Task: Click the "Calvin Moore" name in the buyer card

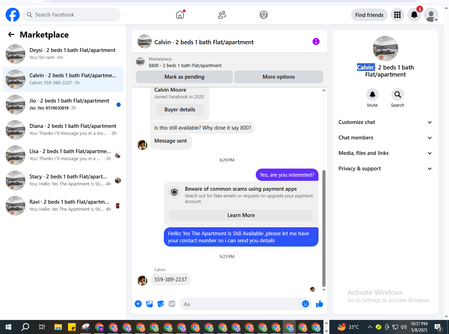Action: tap(170, 90)
